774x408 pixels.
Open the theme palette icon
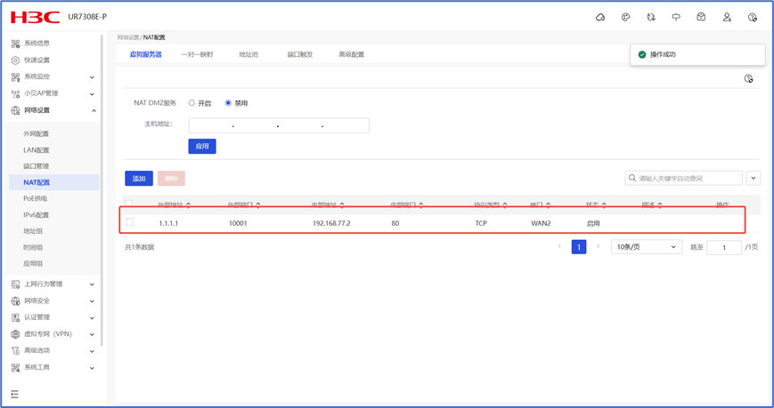pos(625,17)
